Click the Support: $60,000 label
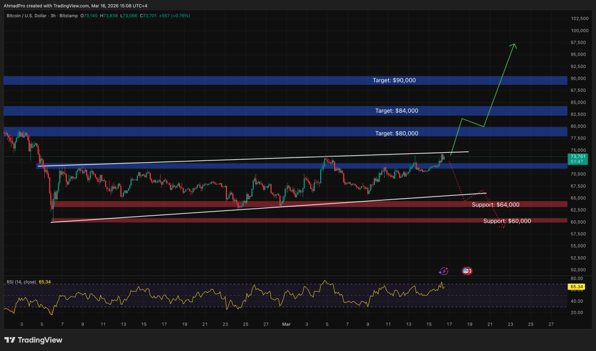 [x=507, y=221]
